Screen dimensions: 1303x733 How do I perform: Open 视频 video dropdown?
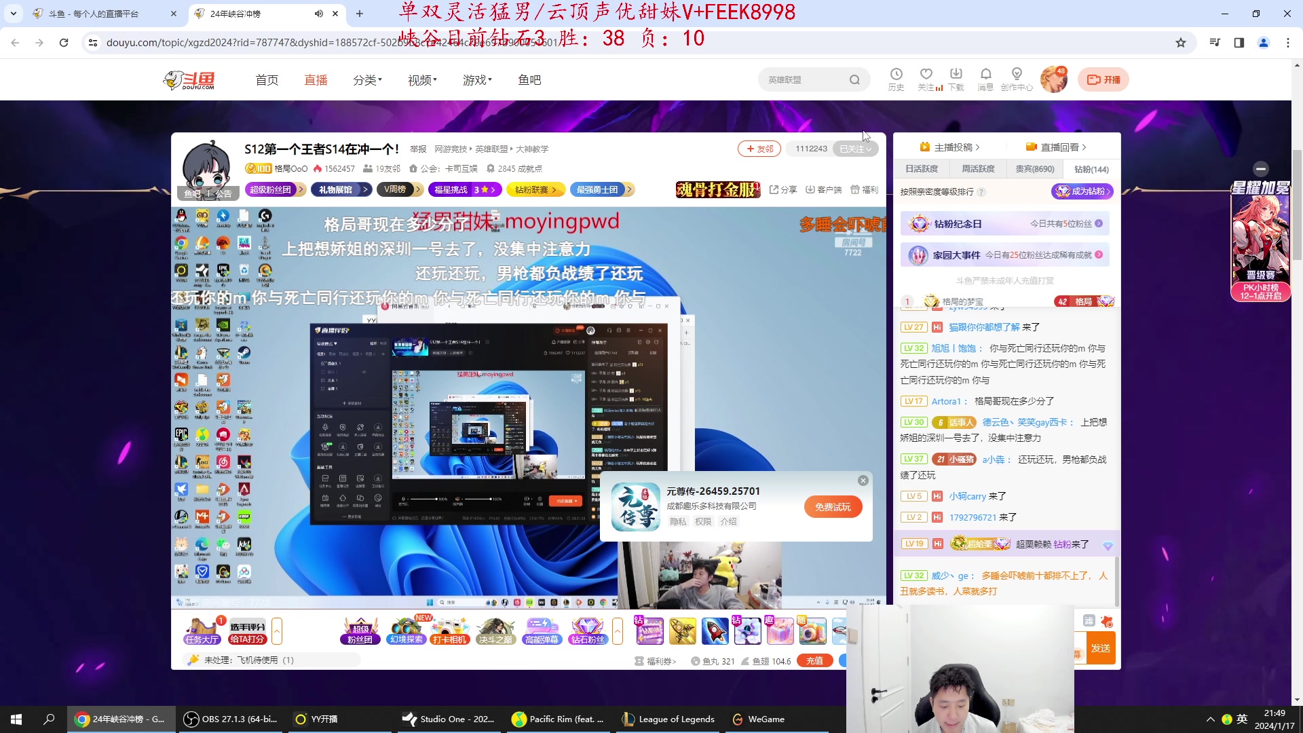[x=422, y=80]
